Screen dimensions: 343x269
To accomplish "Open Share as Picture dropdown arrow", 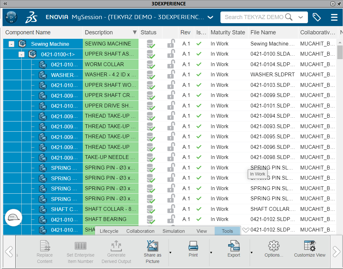I will 170,252.
